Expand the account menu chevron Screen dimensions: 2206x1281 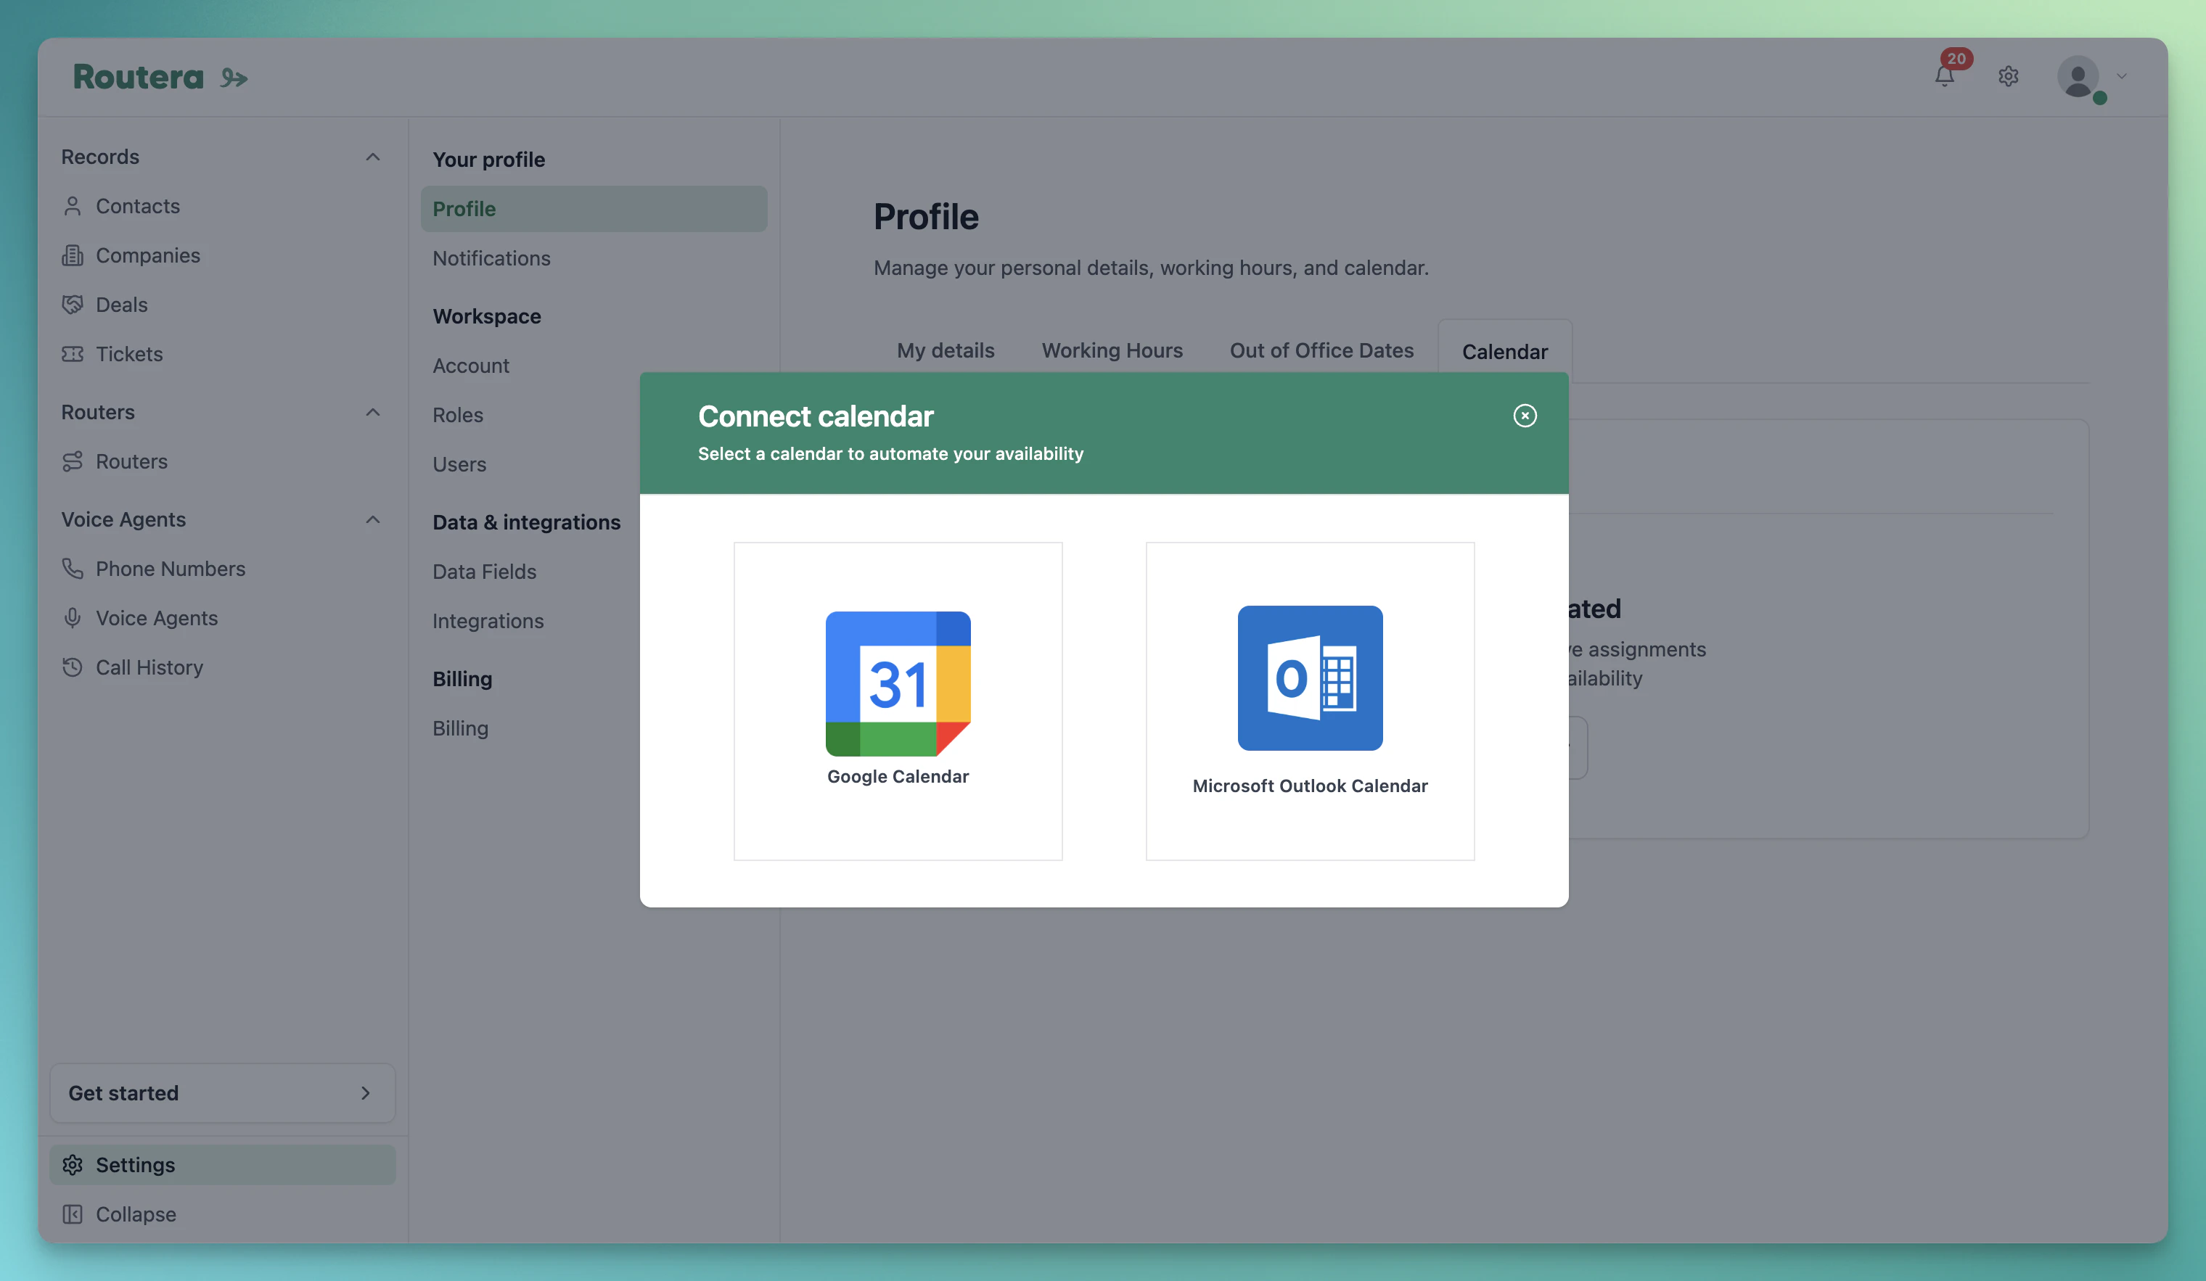click(2122, 76)
